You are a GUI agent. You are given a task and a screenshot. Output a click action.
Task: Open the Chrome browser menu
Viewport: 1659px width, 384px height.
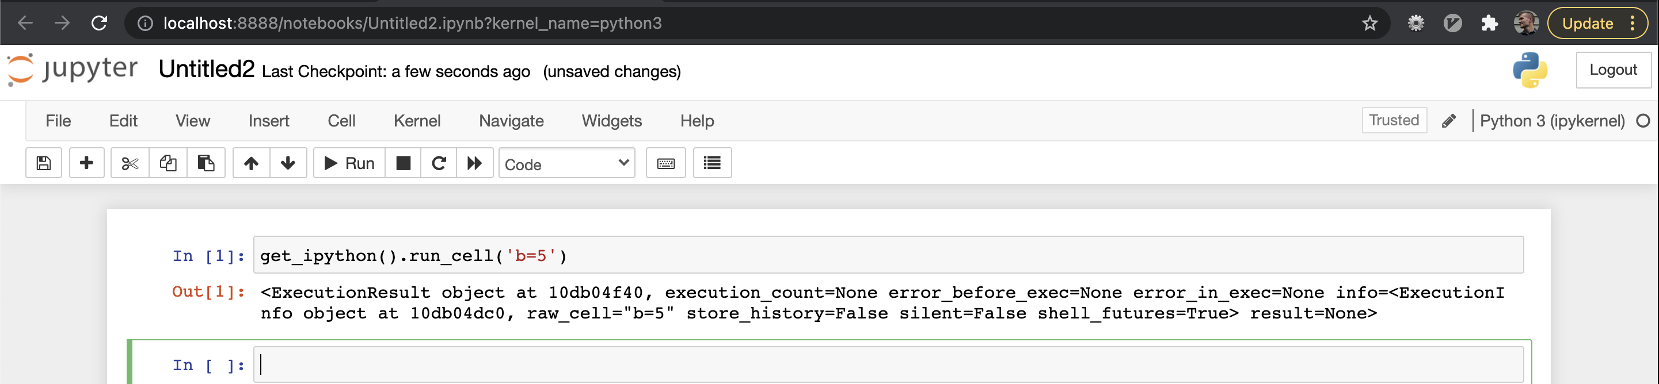(1634, 23)
